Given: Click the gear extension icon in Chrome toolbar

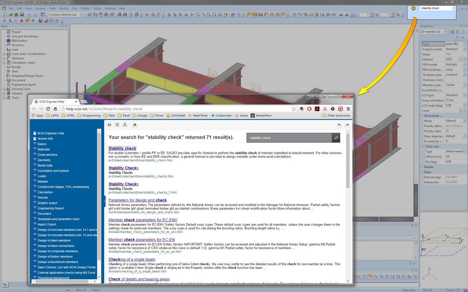Looking at the screenshot, I should (333, 109).
